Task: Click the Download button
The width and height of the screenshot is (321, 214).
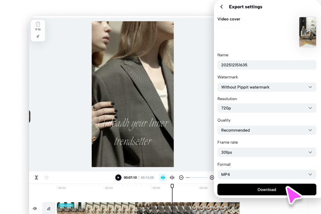Action: 266,190
